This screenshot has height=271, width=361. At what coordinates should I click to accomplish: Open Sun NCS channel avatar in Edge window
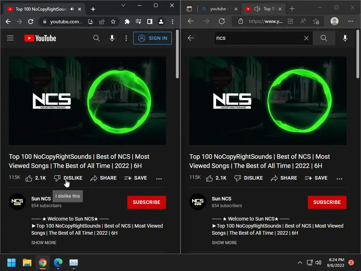[x=198, y=202]
